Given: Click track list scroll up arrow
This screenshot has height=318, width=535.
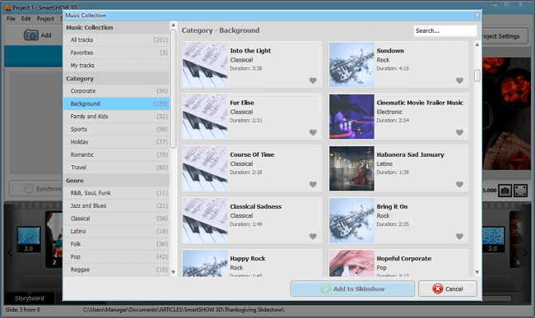Looking at the screenshot, I should [x=477, y=44].
